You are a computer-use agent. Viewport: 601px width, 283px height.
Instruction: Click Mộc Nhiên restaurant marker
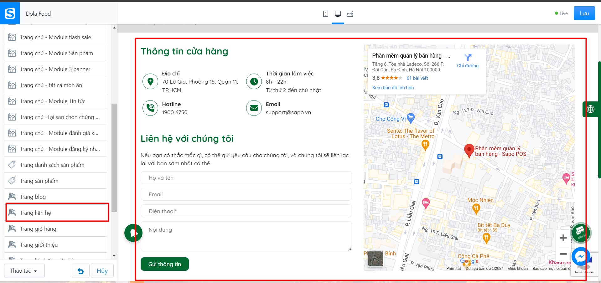tap(476, 209)
